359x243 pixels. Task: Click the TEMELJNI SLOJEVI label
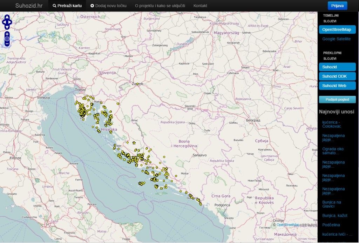click(x=331, y=18)
